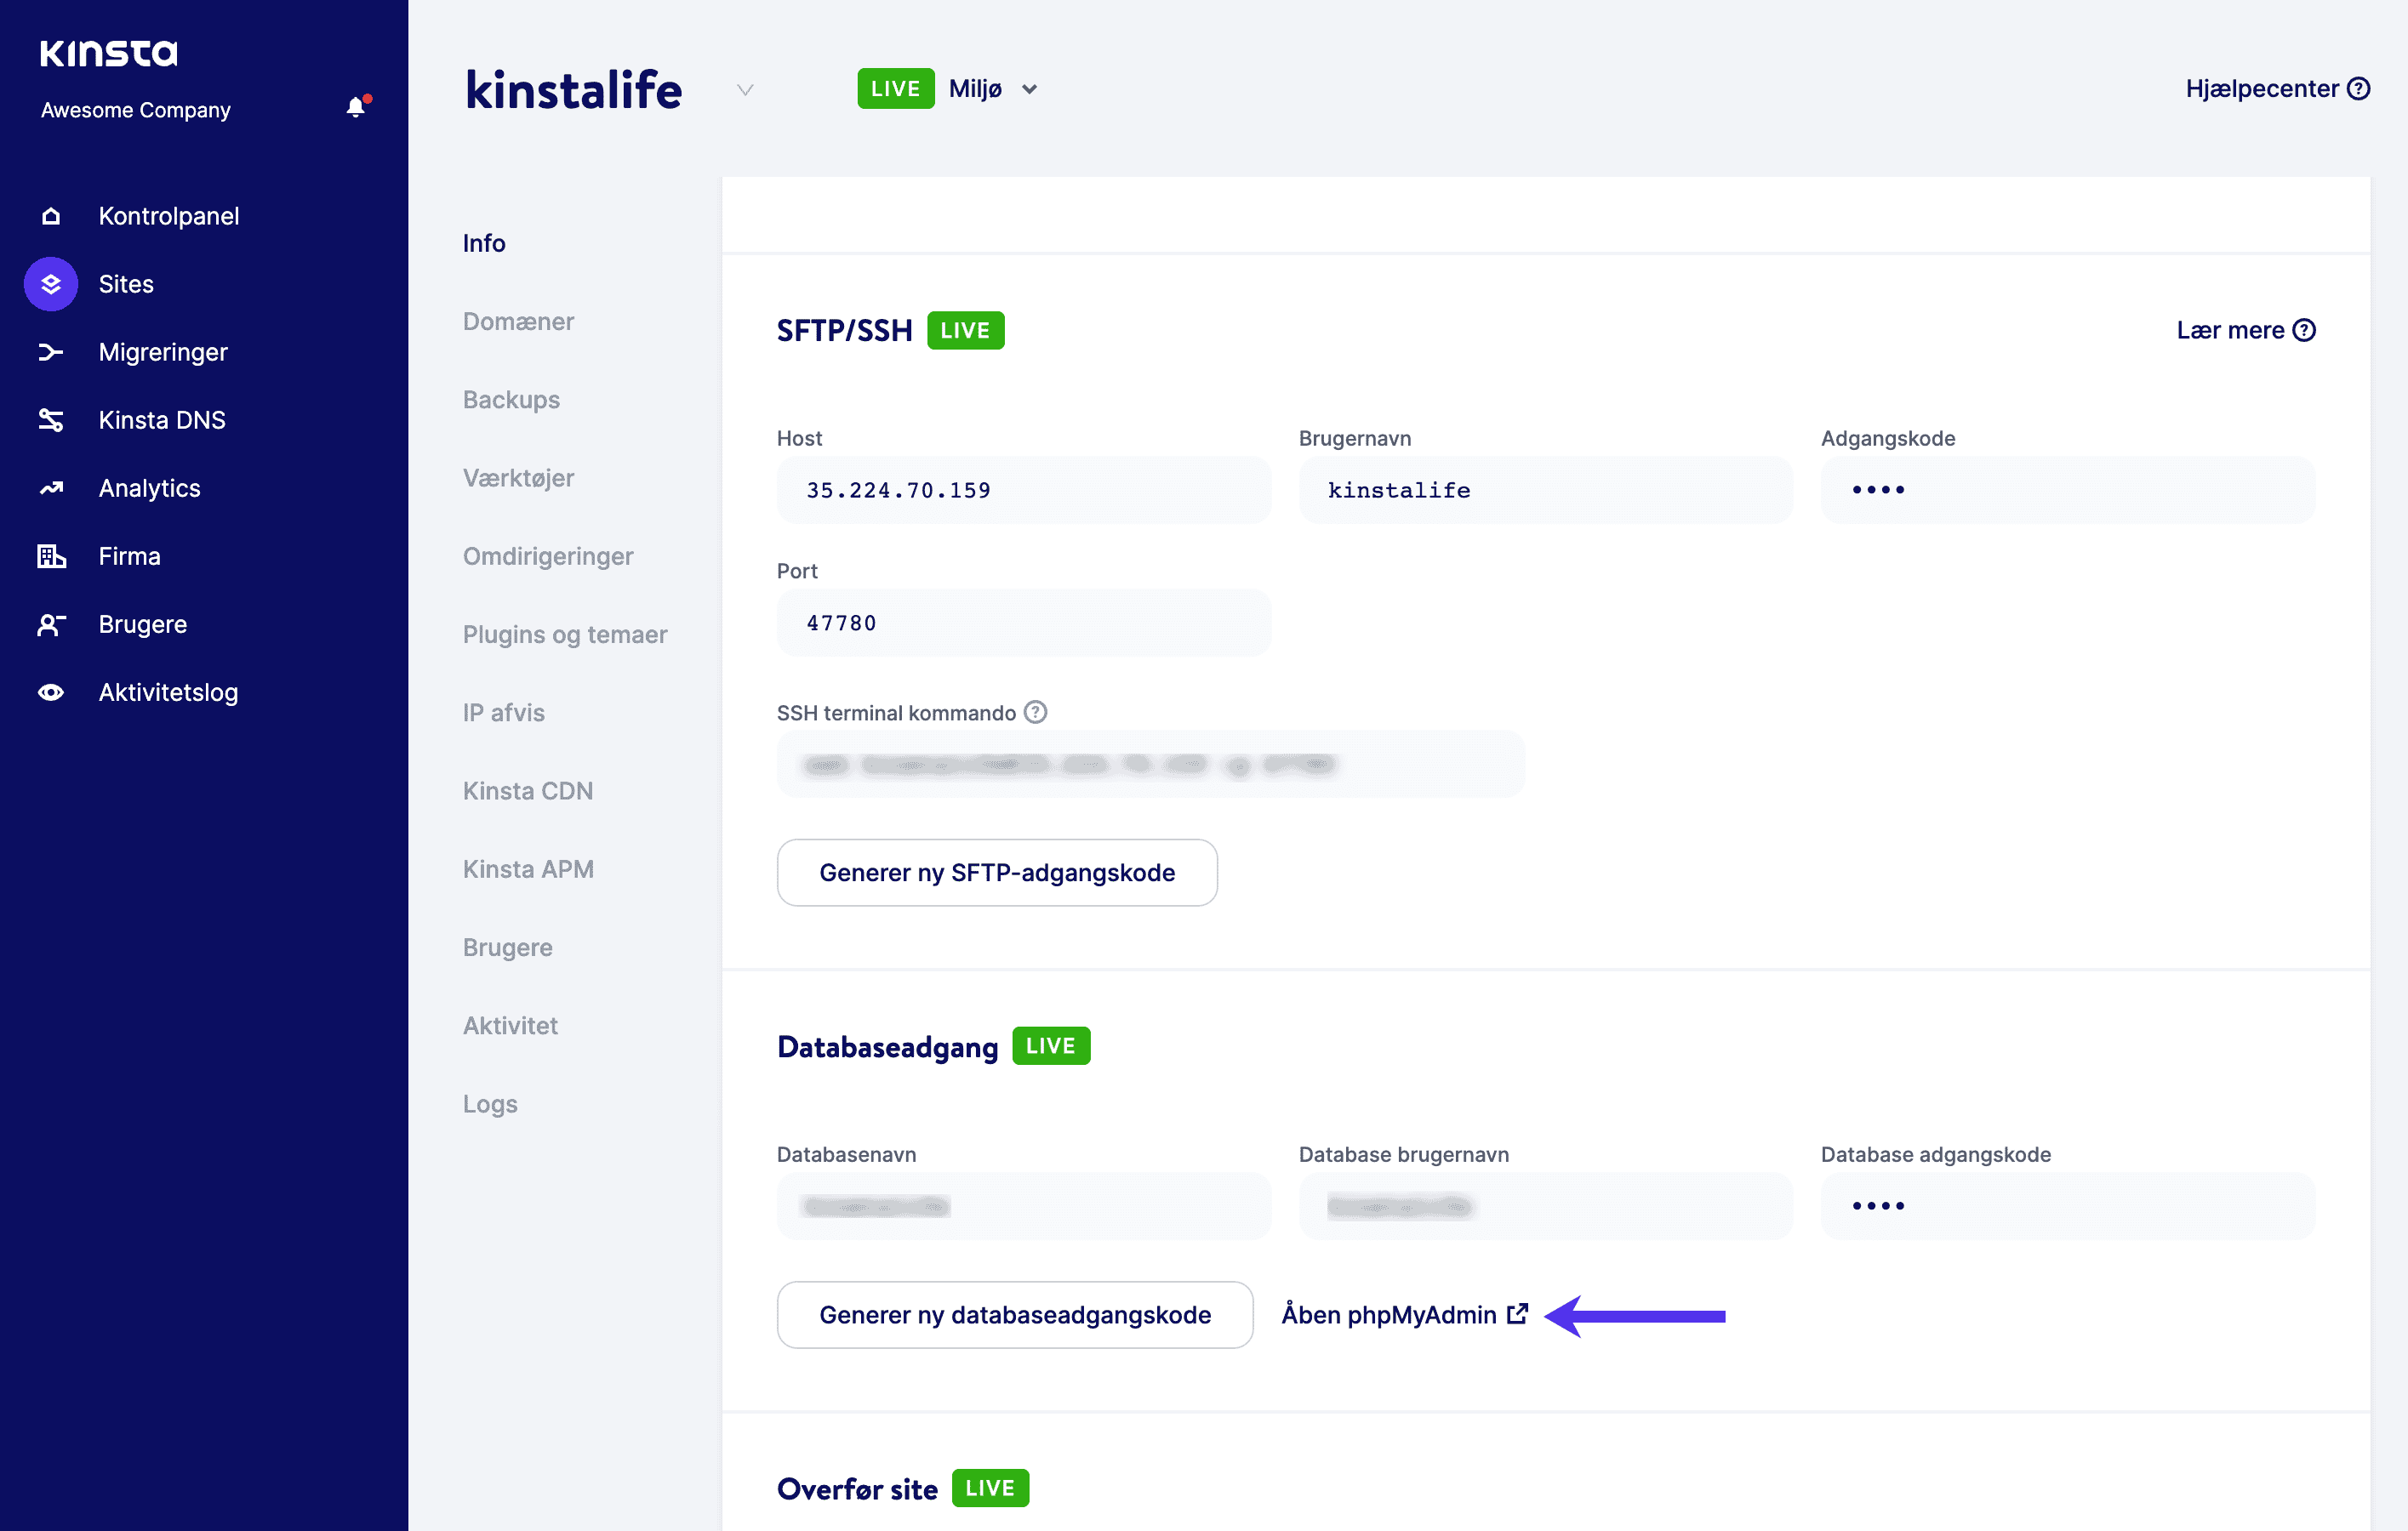This screenshot has height=1531, width=2408.
Task: Click Generer ny SFTP-adgangskode button
Action: (997, 873)
